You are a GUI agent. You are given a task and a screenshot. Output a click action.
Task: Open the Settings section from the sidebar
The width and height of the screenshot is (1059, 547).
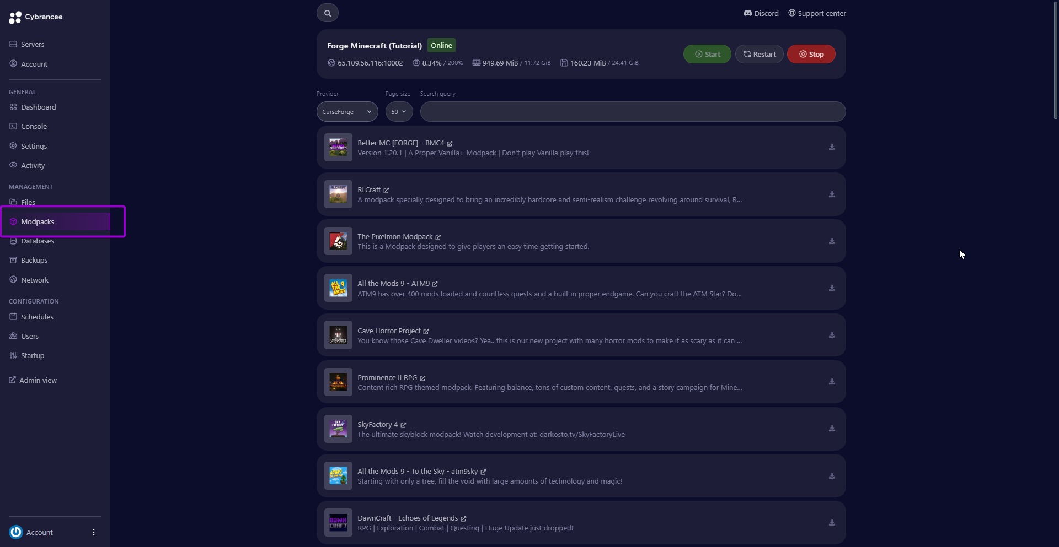pyautogui.click(x=34, y=145)
